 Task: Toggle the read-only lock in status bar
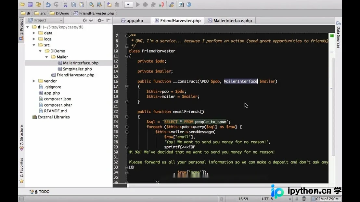297,198
